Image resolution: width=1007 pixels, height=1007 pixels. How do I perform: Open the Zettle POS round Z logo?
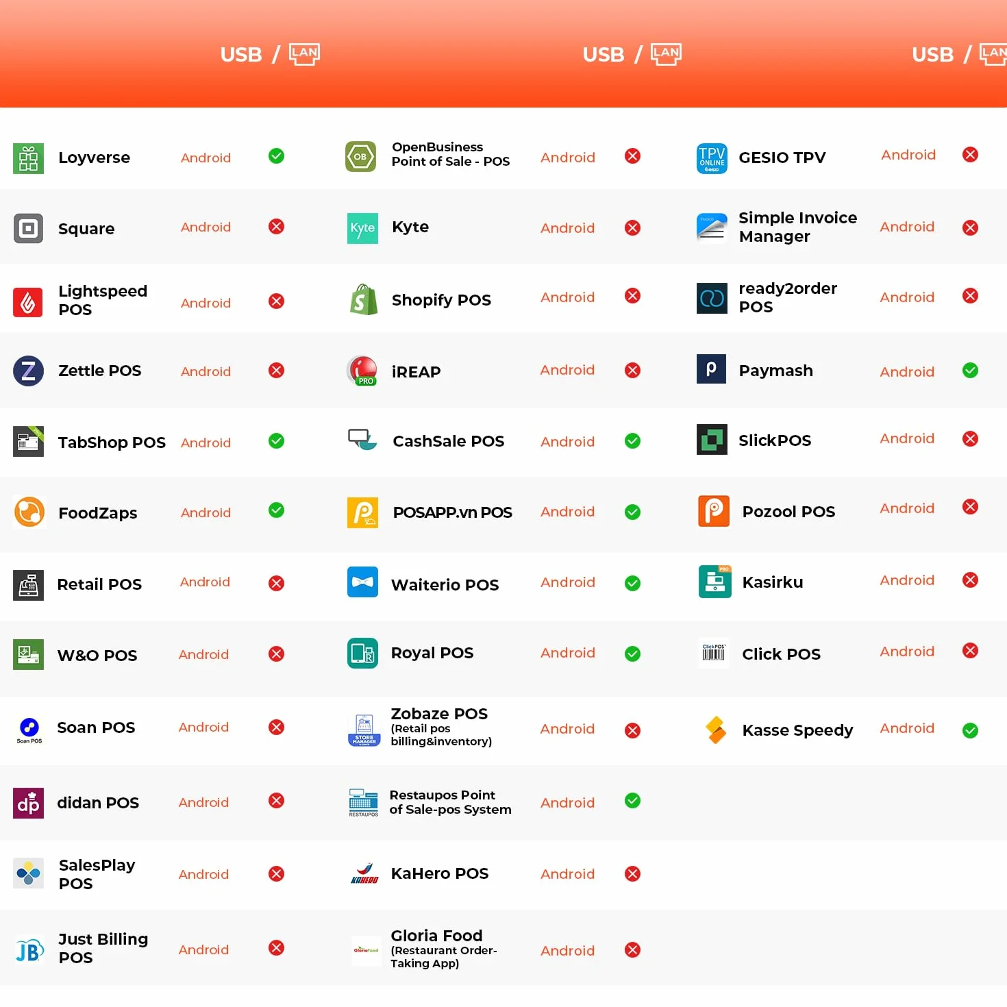pos(28,371)
